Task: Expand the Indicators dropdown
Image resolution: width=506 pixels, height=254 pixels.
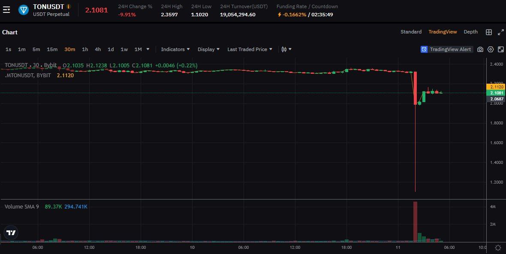Action: coord(175,49)
